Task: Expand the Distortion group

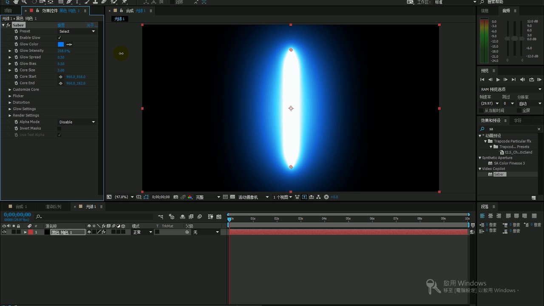Action: [x=10, y=102]
